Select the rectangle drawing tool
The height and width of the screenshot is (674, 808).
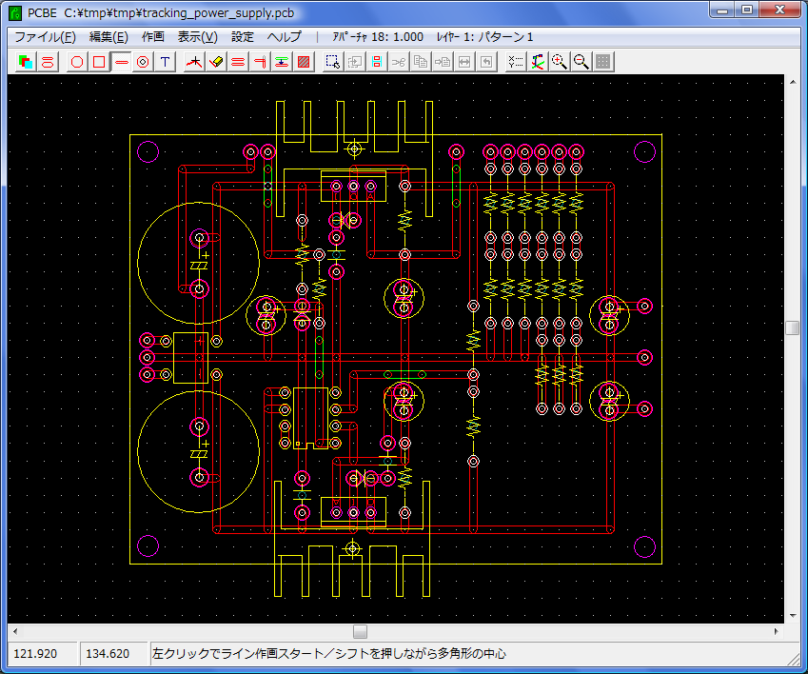[x=99, y=62]
